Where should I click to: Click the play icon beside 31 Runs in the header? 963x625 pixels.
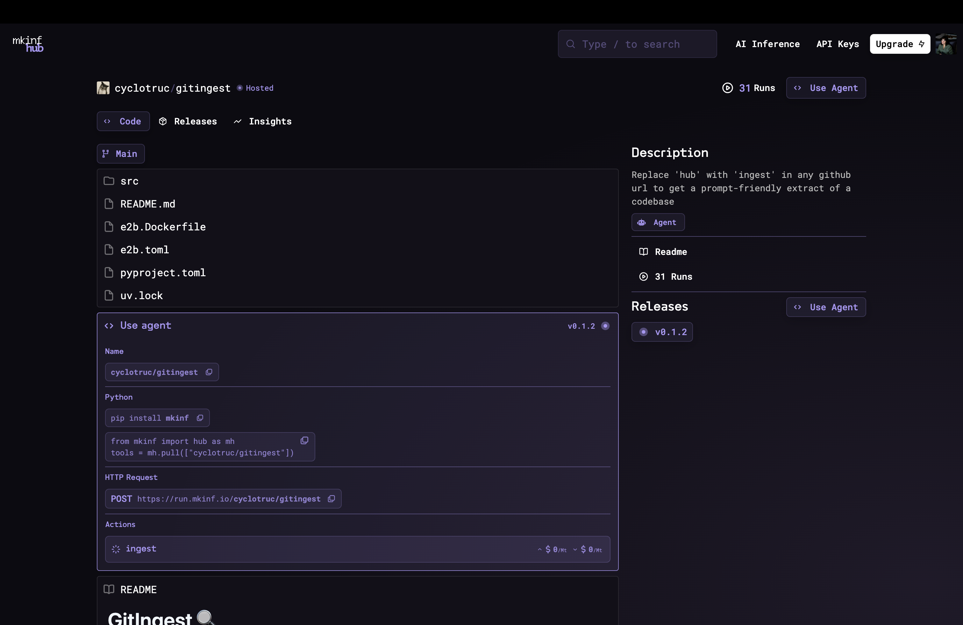pos(727,88)
